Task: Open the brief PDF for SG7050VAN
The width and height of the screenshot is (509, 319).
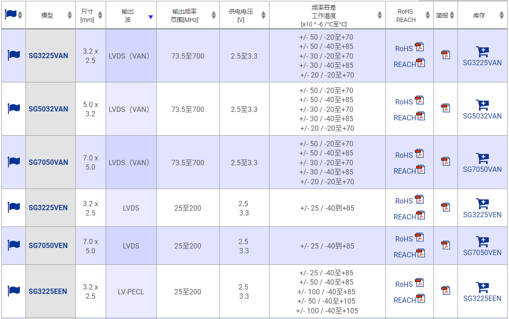Action: (446, 161)
